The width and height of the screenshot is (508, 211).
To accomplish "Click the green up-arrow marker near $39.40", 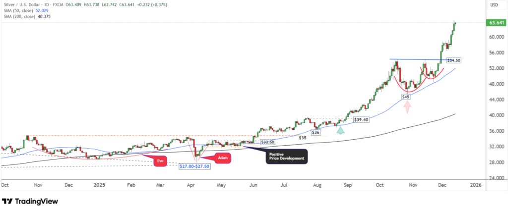I will [340, 130].
